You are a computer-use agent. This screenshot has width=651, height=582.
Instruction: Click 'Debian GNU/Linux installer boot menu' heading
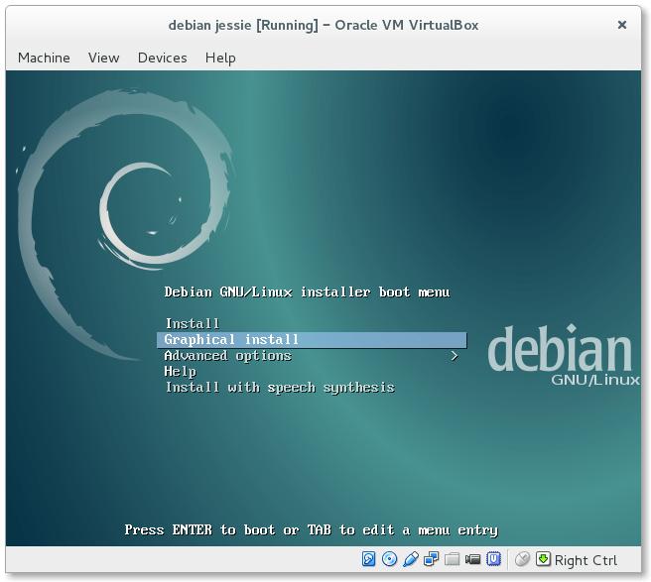click(x=307, y=292)
